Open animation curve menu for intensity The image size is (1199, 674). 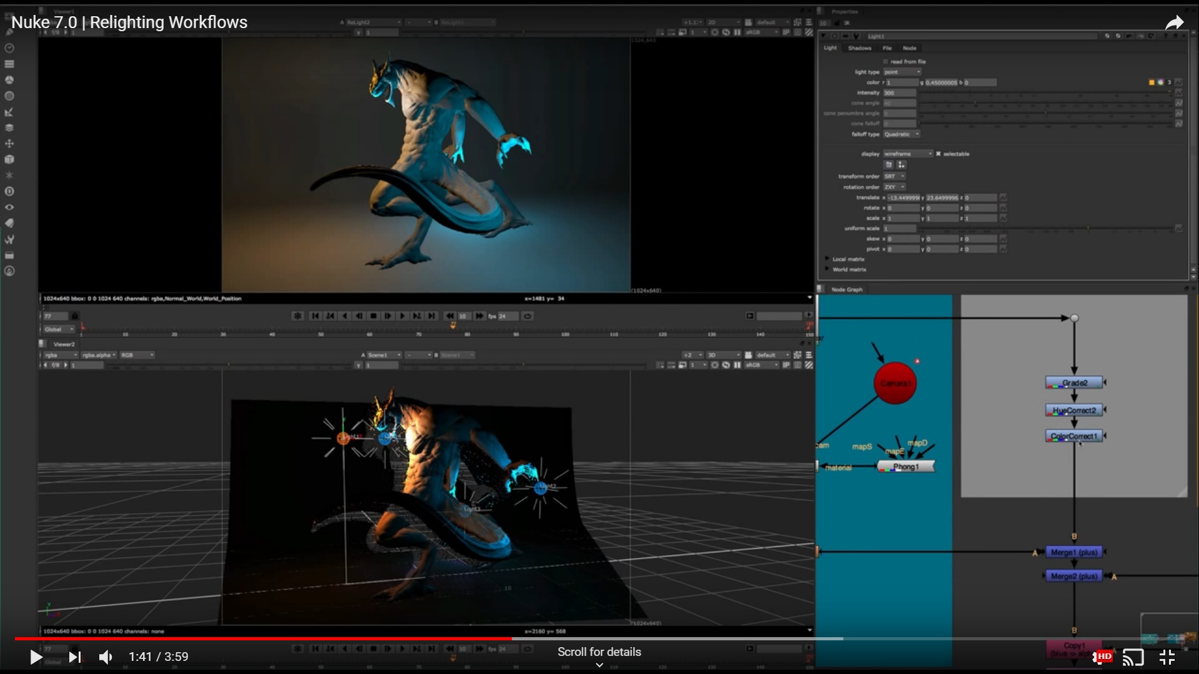pyautogui.click(x=1178, y=93)
